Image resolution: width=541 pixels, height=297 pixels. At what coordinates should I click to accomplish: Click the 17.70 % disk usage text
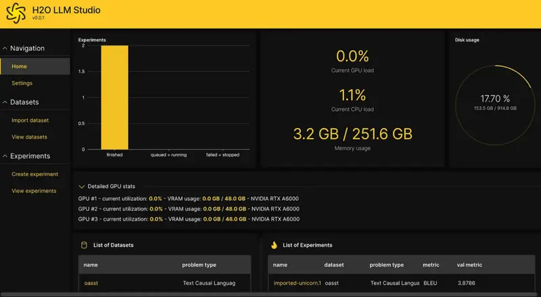click(495, 99)
